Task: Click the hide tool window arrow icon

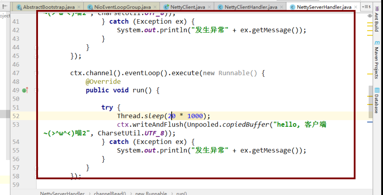Action: point(5,6)
